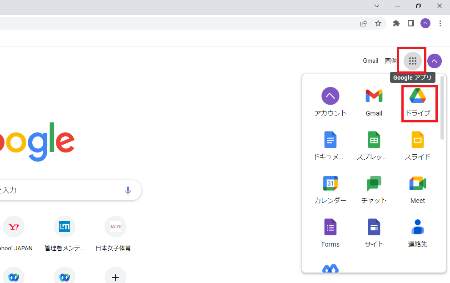The width and height of the screenshot is (450, 283).
Task: Open the Chrome extensions puzzle icon
Action: tap(396, 23)
